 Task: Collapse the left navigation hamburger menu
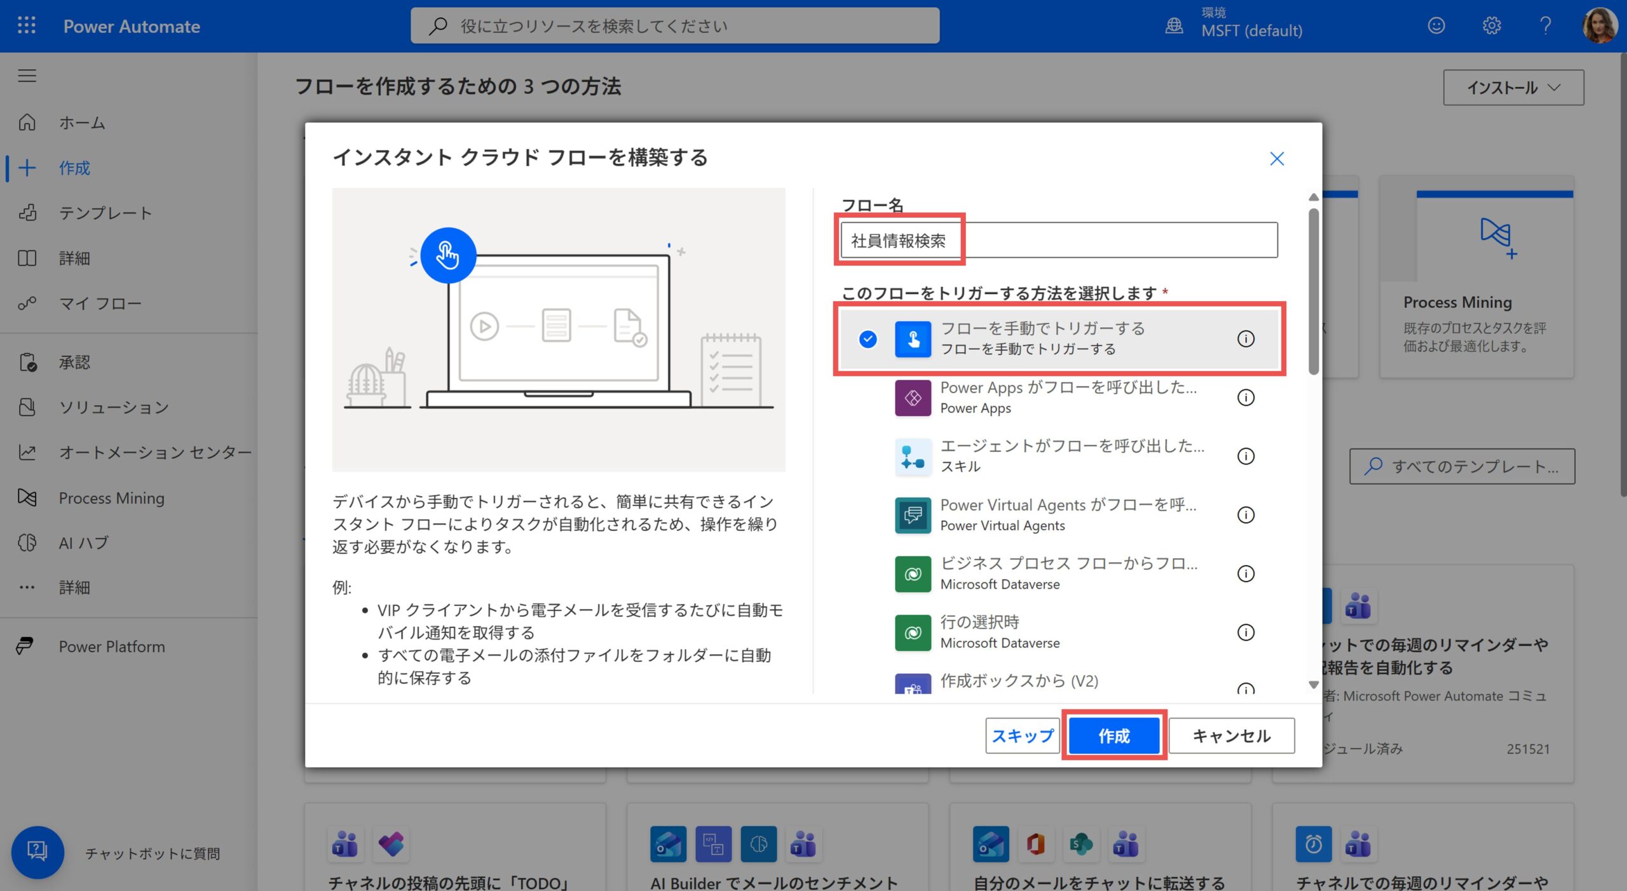click(x=27, y=76)
